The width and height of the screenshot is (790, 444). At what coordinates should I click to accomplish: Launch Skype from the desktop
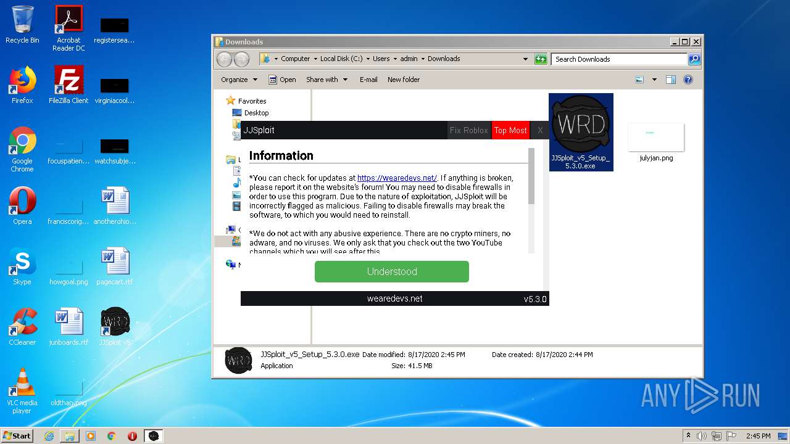[22, 266]
